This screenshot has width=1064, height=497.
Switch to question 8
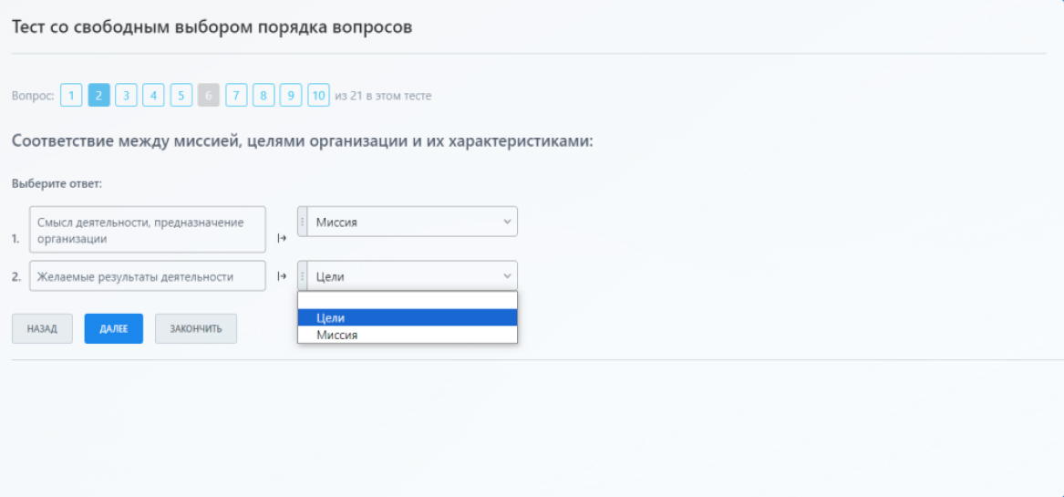click(263, 95)
